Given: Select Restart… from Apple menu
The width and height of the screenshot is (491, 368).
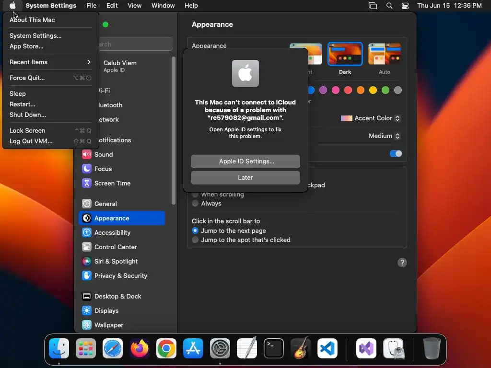Looking at the screenshot, I should [50, 104].
